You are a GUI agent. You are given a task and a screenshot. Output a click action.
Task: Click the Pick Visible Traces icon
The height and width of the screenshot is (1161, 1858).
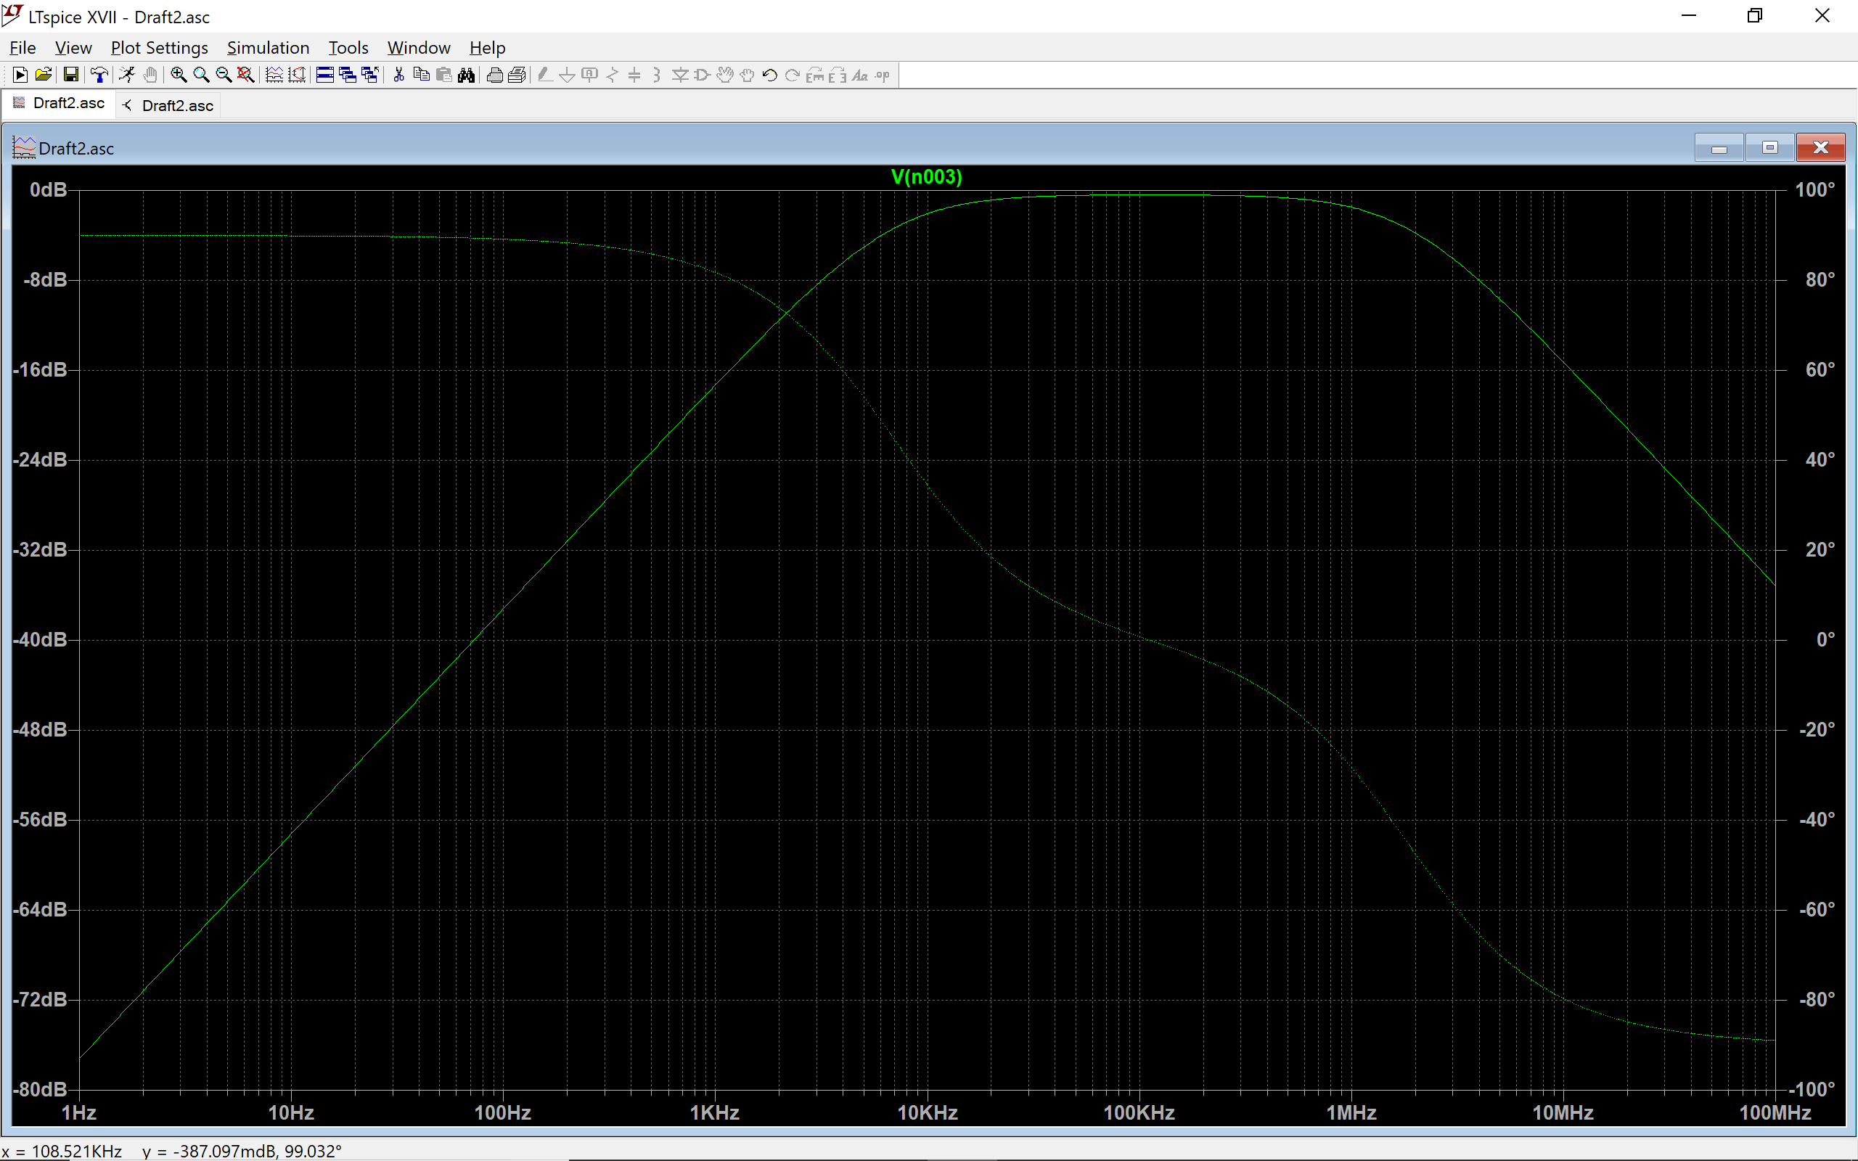tap(274, 75)
